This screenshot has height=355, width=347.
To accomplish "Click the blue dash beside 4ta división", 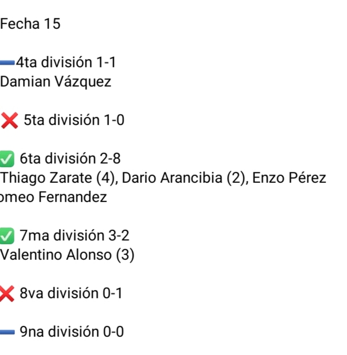I will [x=7, y=63].
